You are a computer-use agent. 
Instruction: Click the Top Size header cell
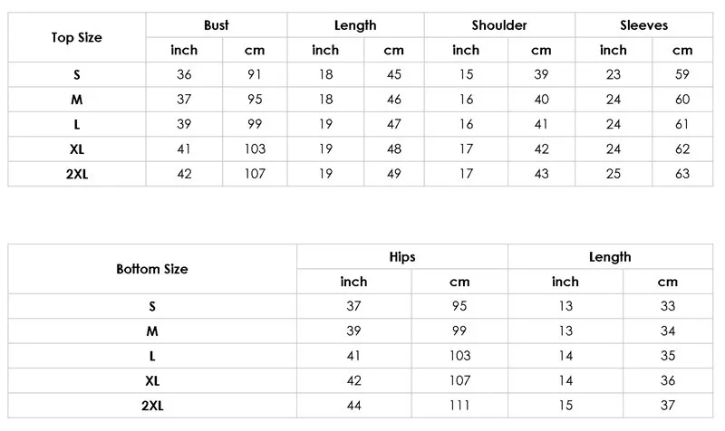coord(77,37)
